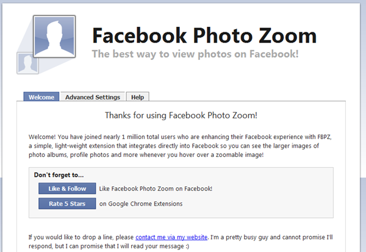Click the subtitle about best way to view photos
The image size is (366, 252).
pyautogui.click(x=195, y=54)
